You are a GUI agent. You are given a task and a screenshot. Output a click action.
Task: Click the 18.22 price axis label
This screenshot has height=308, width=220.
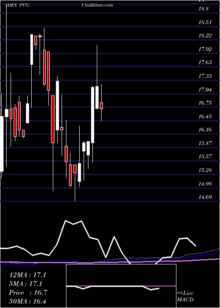click(205, 36)
